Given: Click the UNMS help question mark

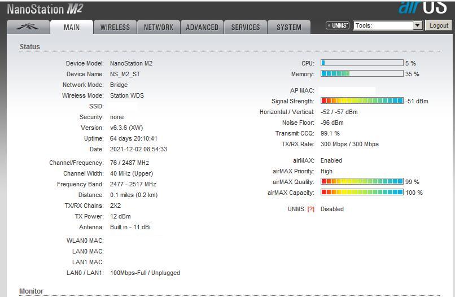Looking at the screenshot, I should point(310,209).
